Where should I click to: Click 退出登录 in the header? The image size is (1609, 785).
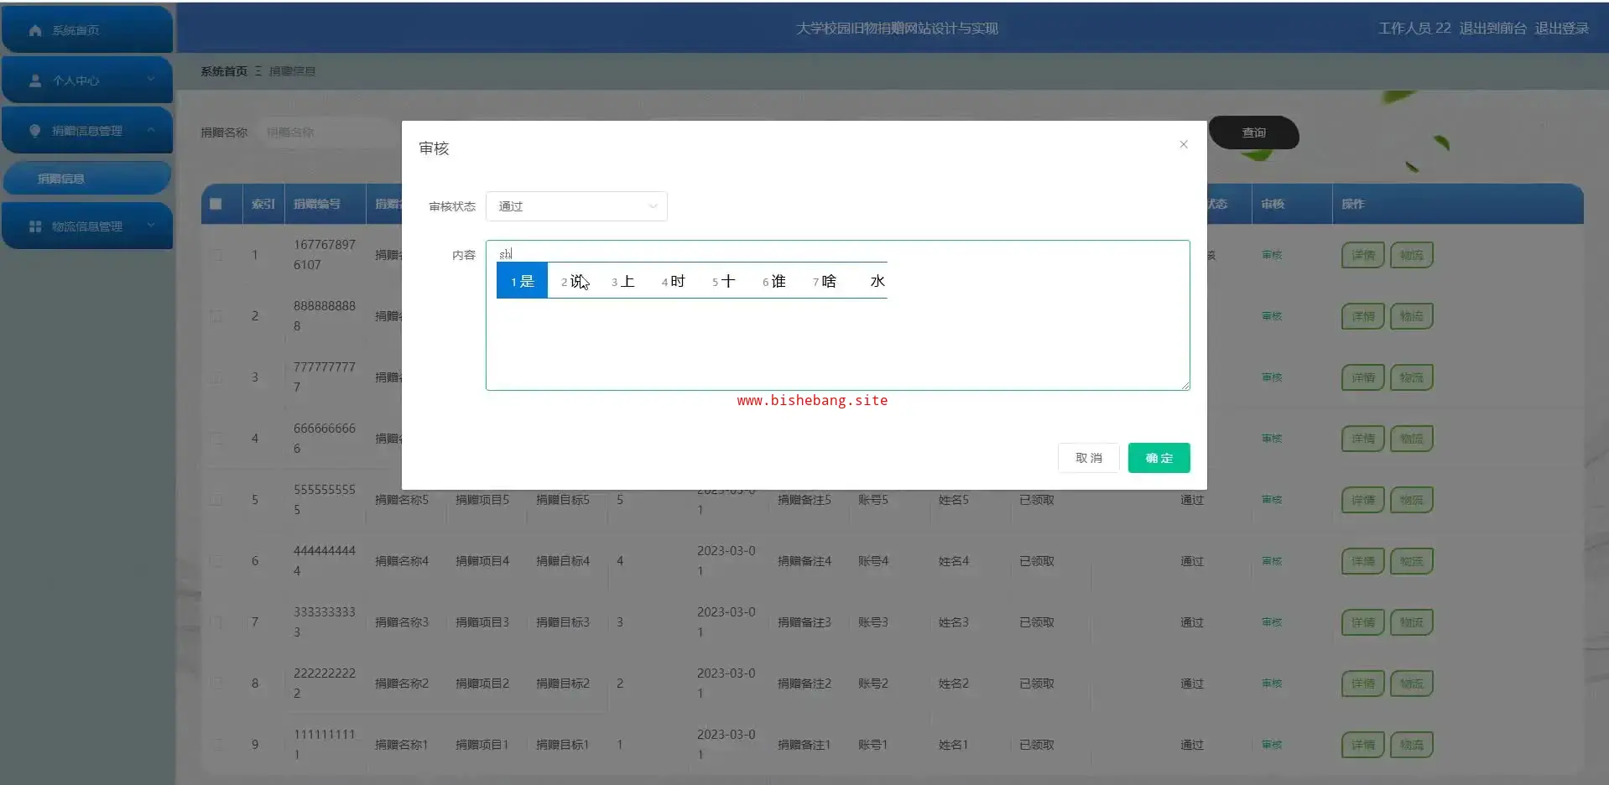coord(1561,29)
